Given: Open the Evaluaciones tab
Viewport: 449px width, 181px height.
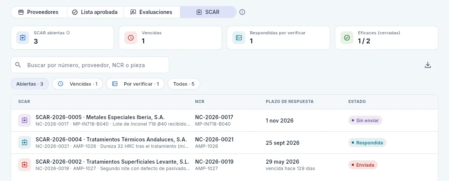Looking at the screenshot, I should [x=152, y=12].
